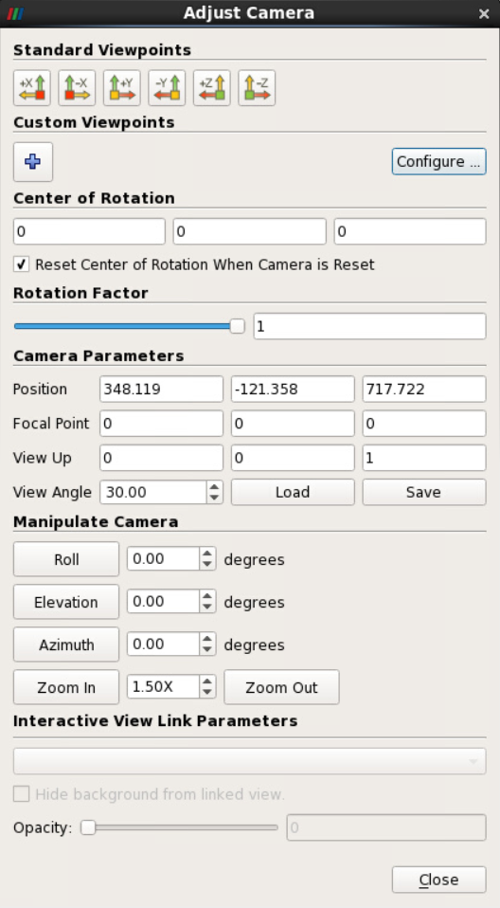The height and width of the screenshot is (908, 500).
Task: Set view direction to -Z
Action: click(x=257, y=88)
